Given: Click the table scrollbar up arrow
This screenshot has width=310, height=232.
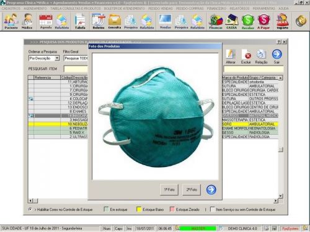Looking at the screenshot, I should [280, 78].
